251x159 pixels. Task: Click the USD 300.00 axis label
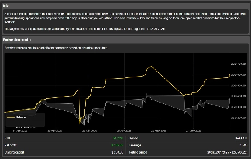click(x=238, y=107)
